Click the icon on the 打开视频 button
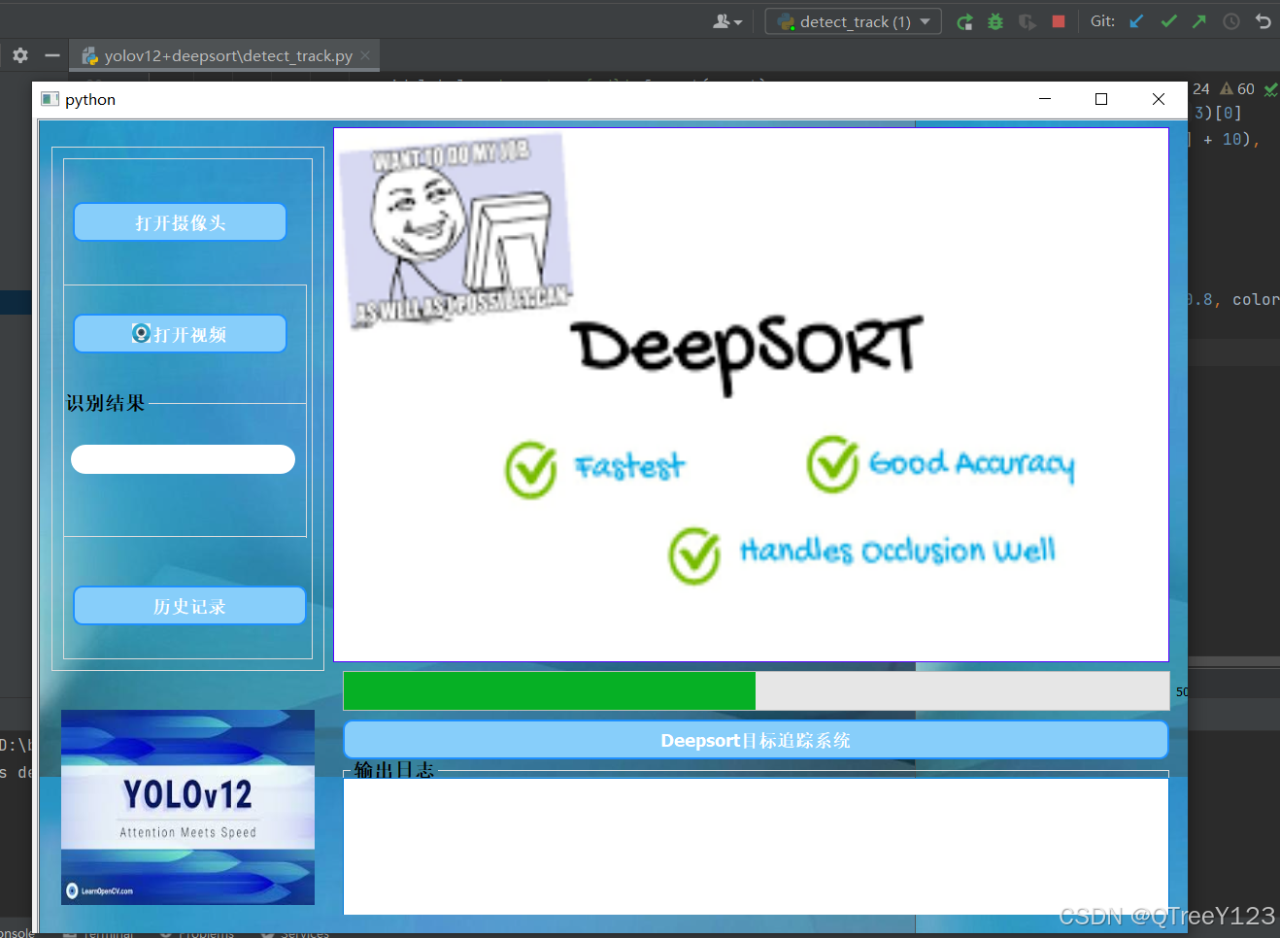Viewport: 1280px width, 938px height. pyautogui.click(x=141, y=334)
